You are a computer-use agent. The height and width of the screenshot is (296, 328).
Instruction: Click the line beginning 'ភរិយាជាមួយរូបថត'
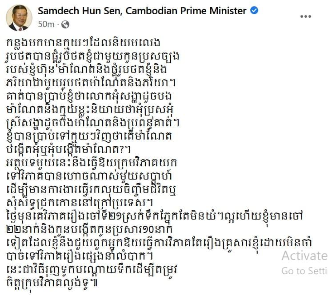pos(91,83)
